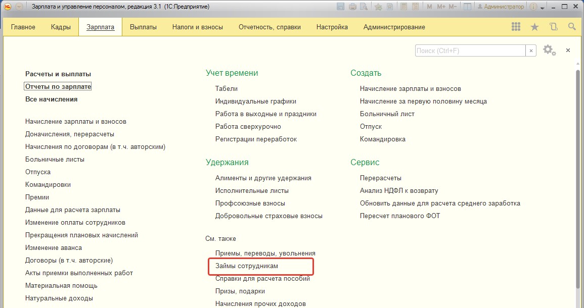Click the Get link (page with star) icon
This screenshot has width=584, height=308.
389,7
